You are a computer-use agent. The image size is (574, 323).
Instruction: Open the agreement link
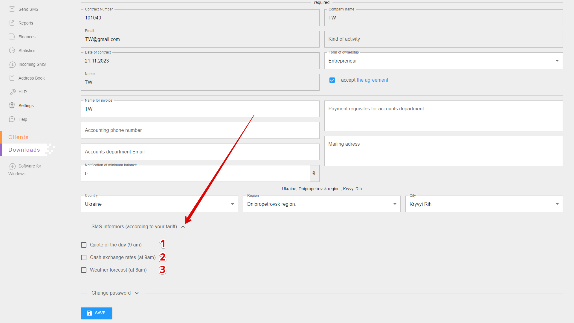pyautogui.click(x=372, y=80)
